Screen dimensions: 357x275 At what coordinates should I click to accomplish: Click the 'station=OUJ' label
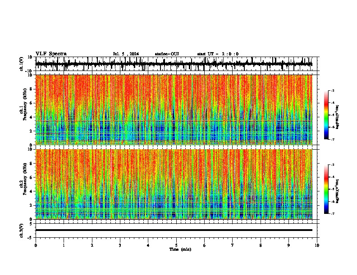coord(167,54)
